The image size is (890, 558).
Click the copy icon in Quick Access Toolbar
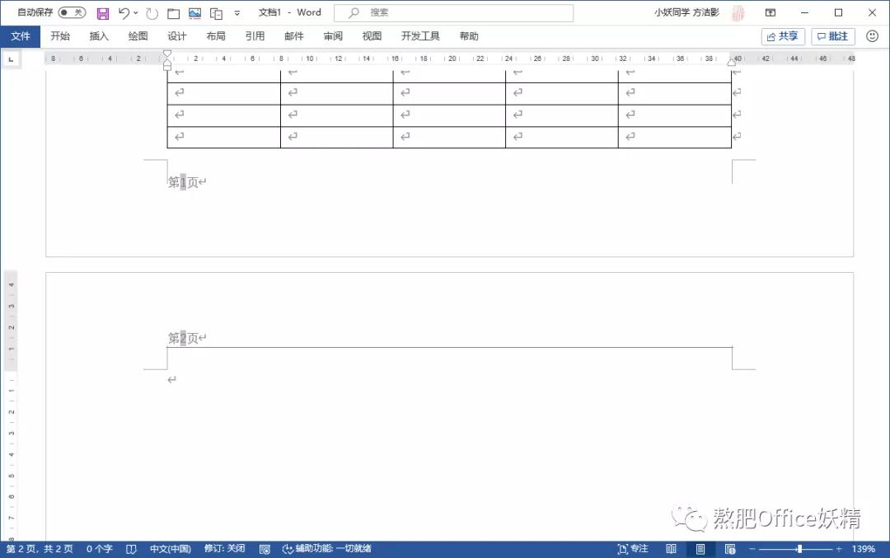(215, 12)
